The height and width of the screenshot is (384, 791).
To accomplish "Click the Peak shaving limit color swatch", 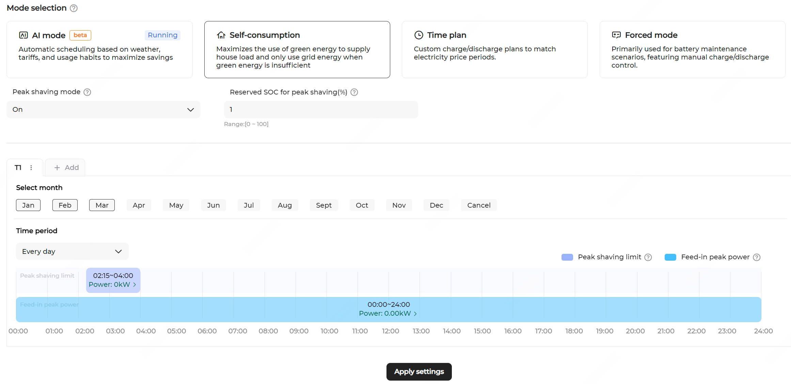I will [567, 257].
